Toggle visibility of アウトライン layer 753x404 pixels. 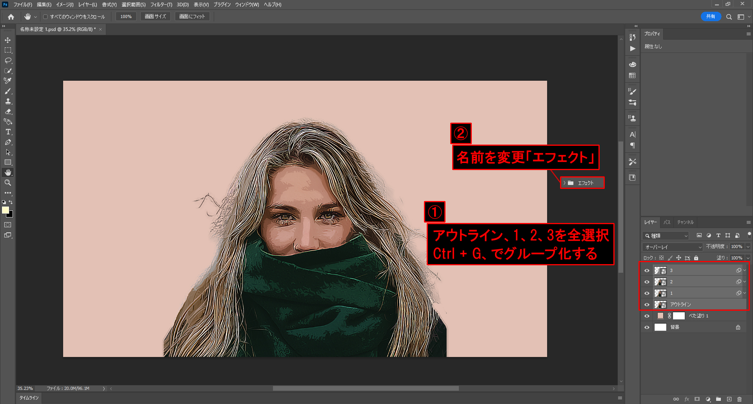[647, 304]
